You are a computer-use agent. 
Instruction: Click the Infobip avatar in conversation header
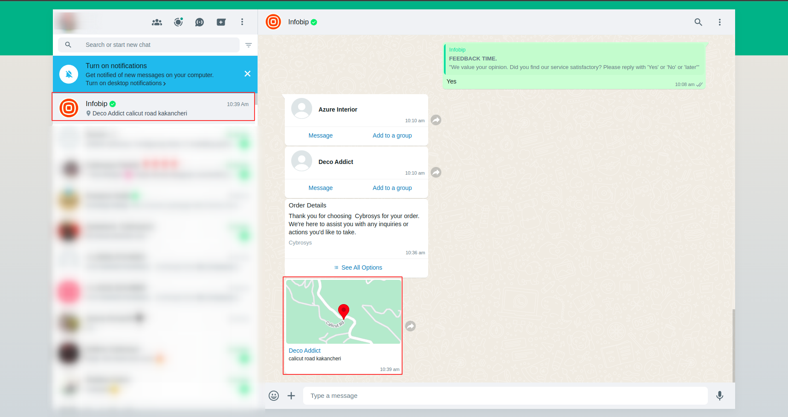[273, 22]
